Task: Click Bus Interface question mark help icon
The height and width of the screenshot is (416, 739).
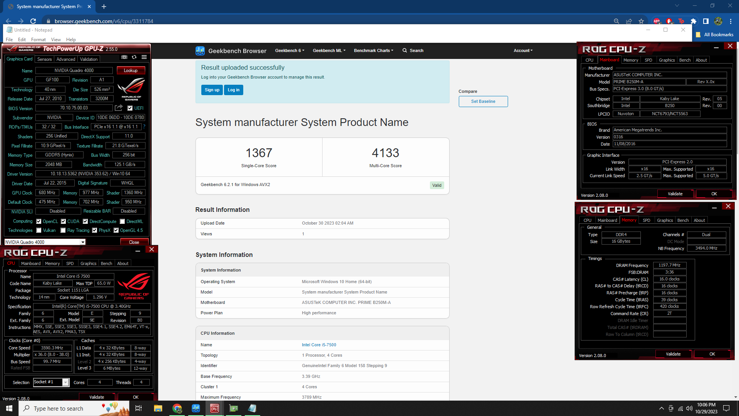Action: coord(144,127)
